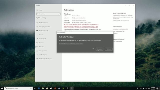
Task: Open Troubleshoot settings page
Action: [x=42, y=39]
